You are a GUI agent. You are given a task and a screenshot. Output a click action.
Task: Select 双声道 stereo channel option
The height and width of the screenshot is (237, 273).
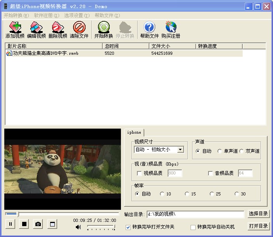point(241,151)
